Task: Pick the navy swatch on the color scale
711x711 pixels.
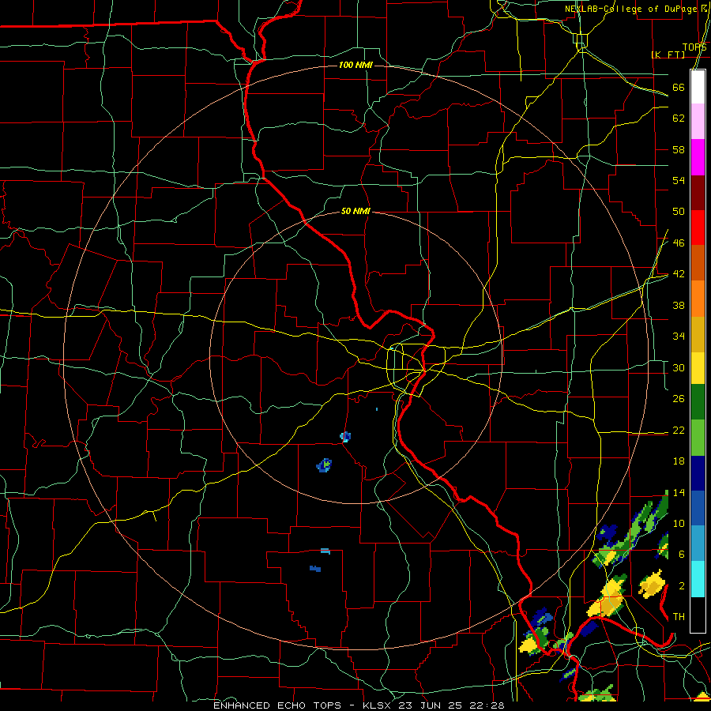Action: pyautogui.click(x=698, y=473)
